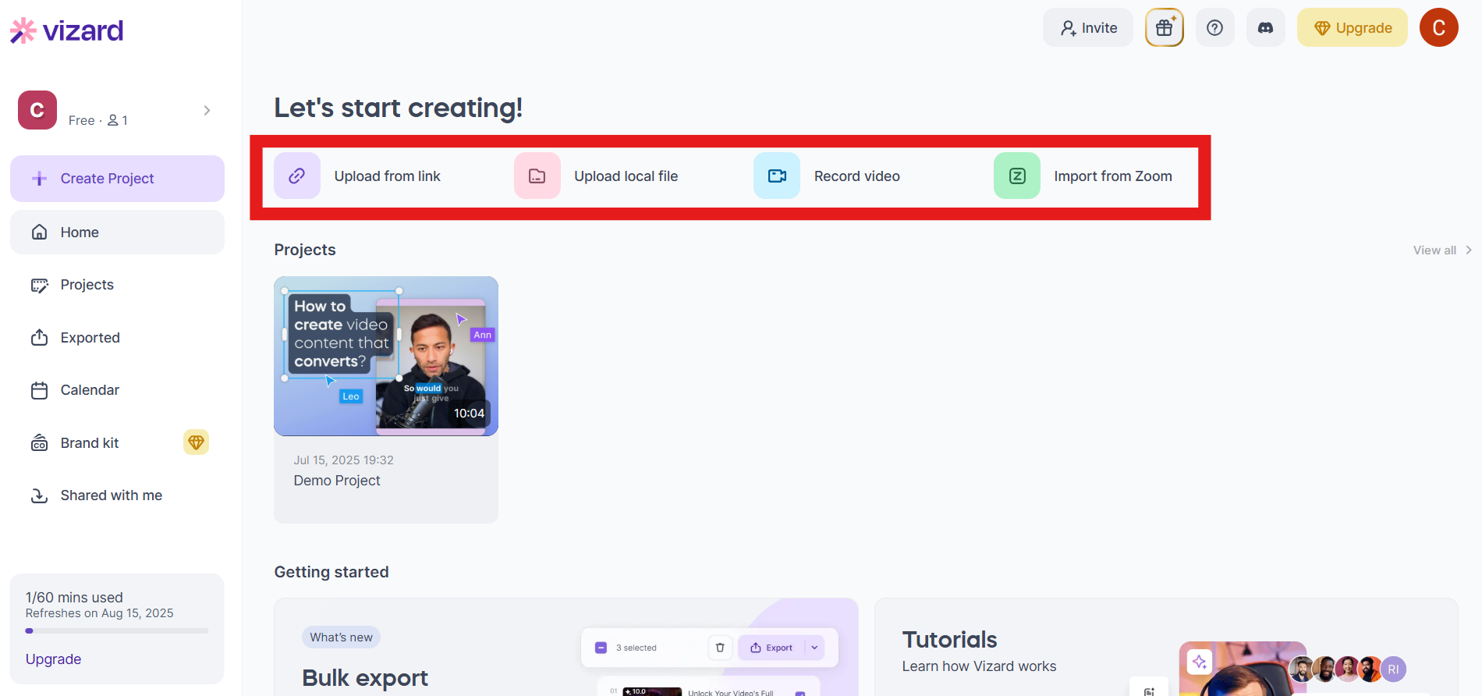1482x696 pixels.
Task: Select Record video text
Action: coord(857,176)
